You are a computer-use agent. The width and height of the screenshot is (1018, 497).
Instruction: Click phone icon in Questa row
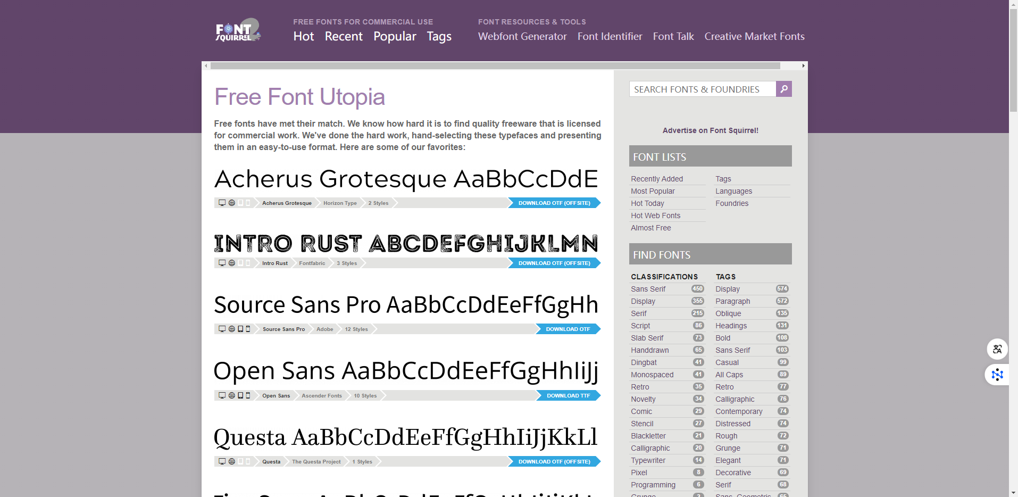(248, 461)
